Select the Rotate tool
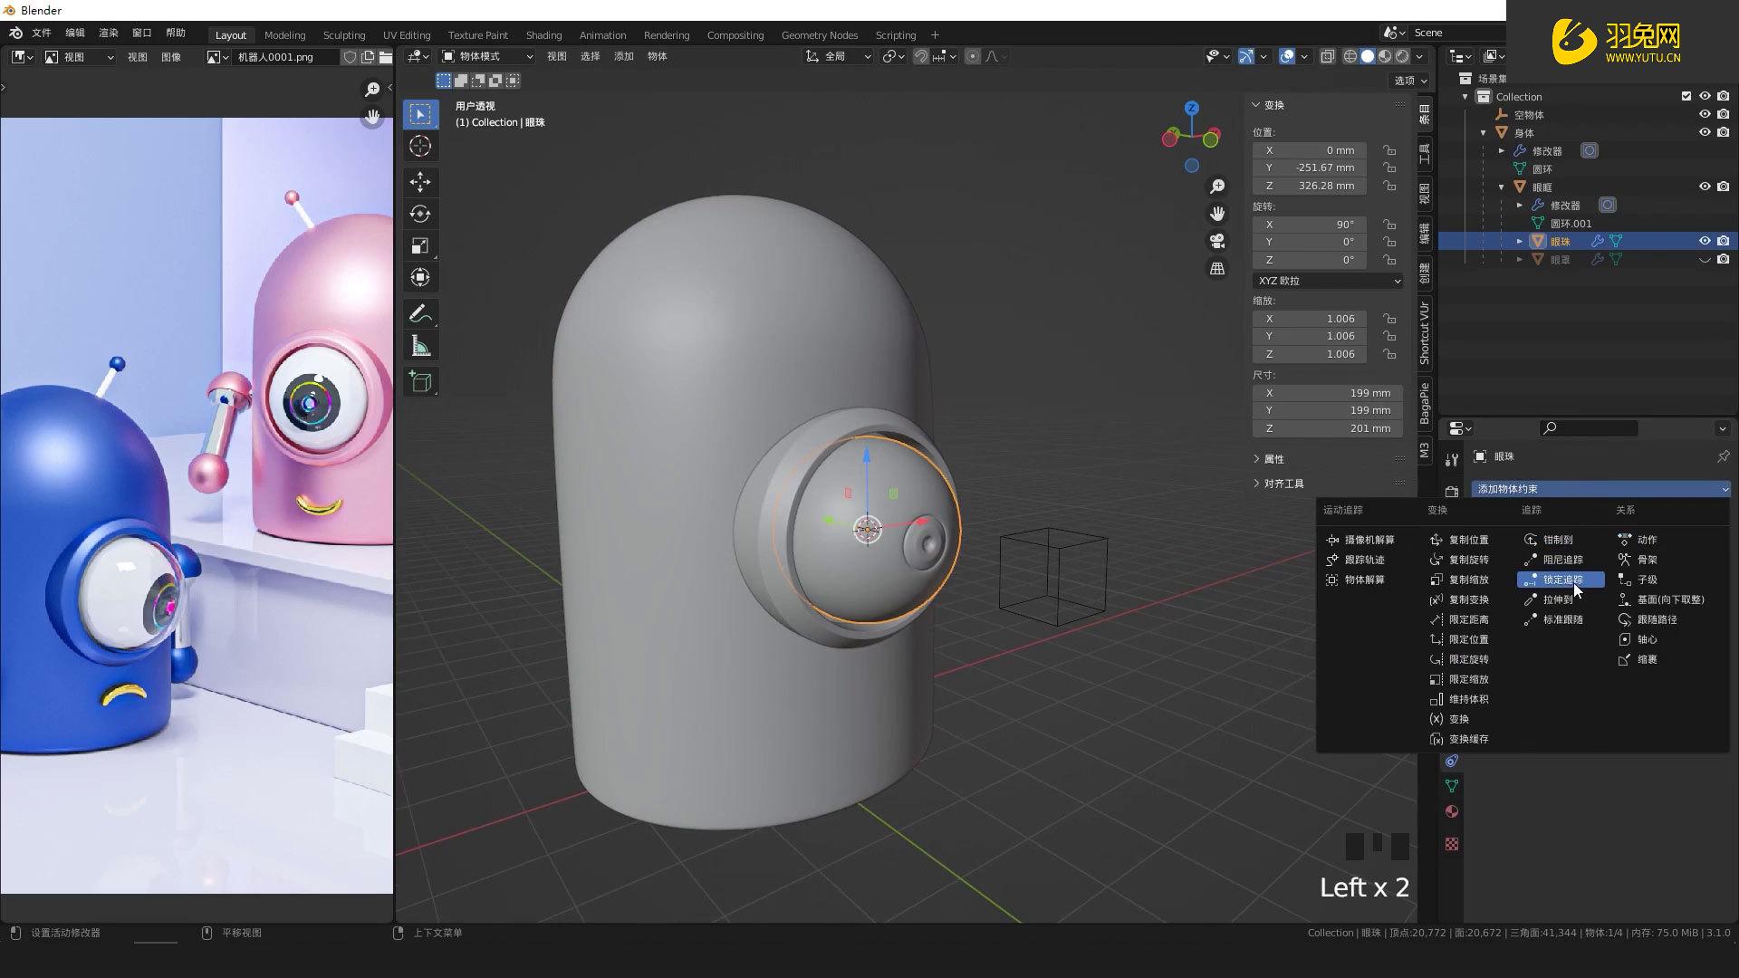Screen dimensions: 1739x978 [420, 214]
